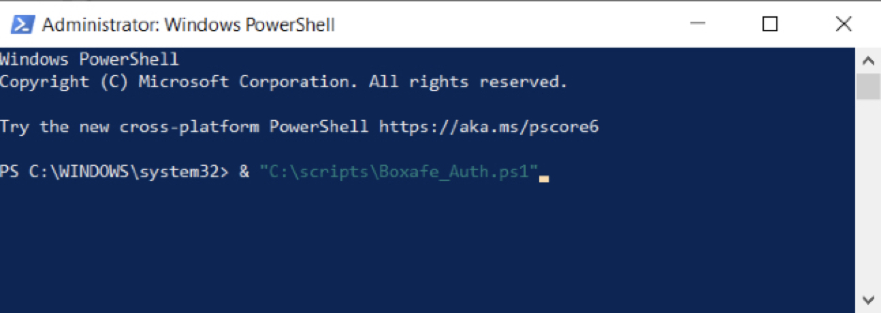Maximize the PowerShell window

click(x=769, y=24)
